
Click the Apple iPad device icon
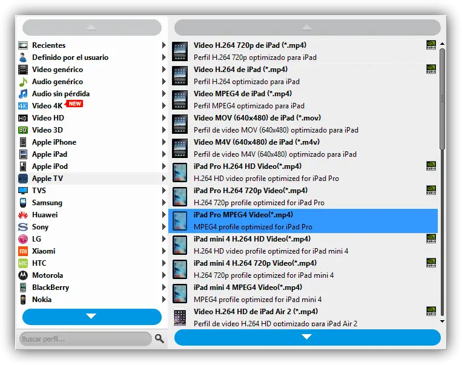coord(23,154)
